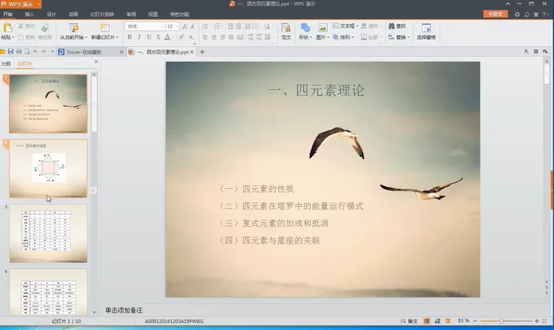Toggle Underline text formatting
The image size is (554, 330).
(149, 37)
